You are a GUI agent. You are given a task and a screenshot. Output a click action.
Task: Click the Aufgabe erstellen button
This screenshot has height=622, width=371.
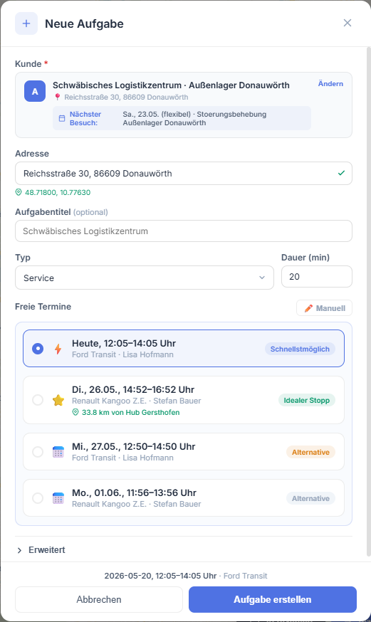point(273,599)
